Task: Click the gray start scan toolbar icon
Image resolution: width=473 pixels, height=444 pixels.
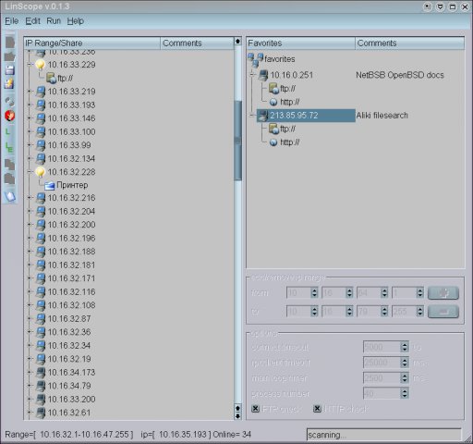Action: coord(10,101)
